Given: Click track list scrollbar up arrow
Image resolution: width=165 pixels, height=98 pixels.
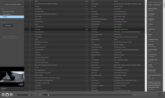Looking at the screenshot, I should point(146,1).
